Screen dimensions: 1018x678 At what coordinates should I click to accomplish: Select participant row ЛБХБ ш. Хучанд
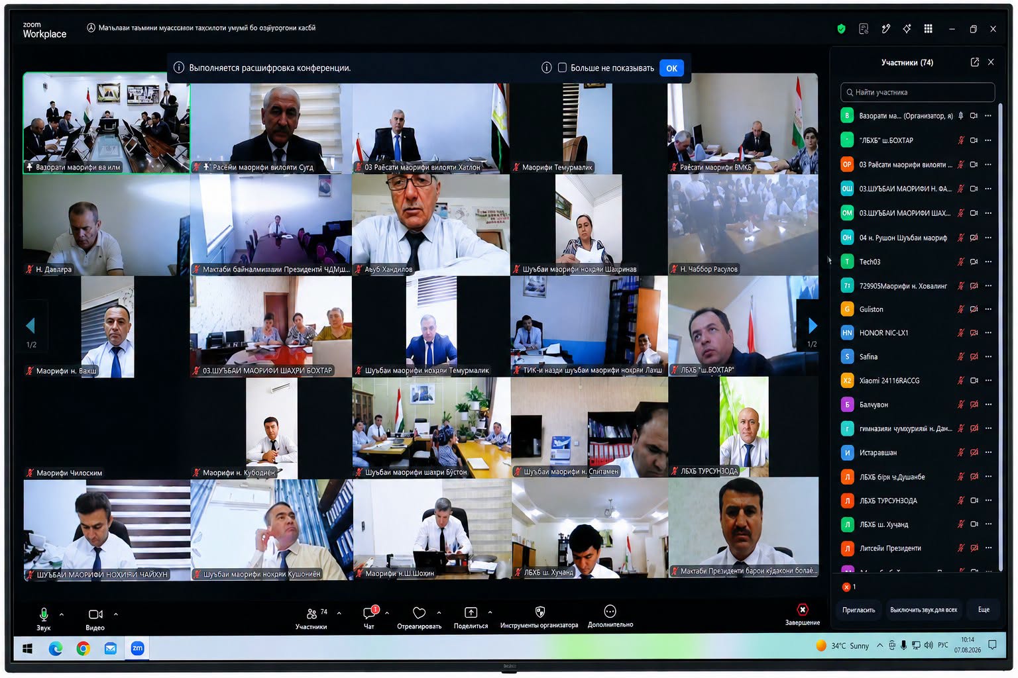coord(918,524)
